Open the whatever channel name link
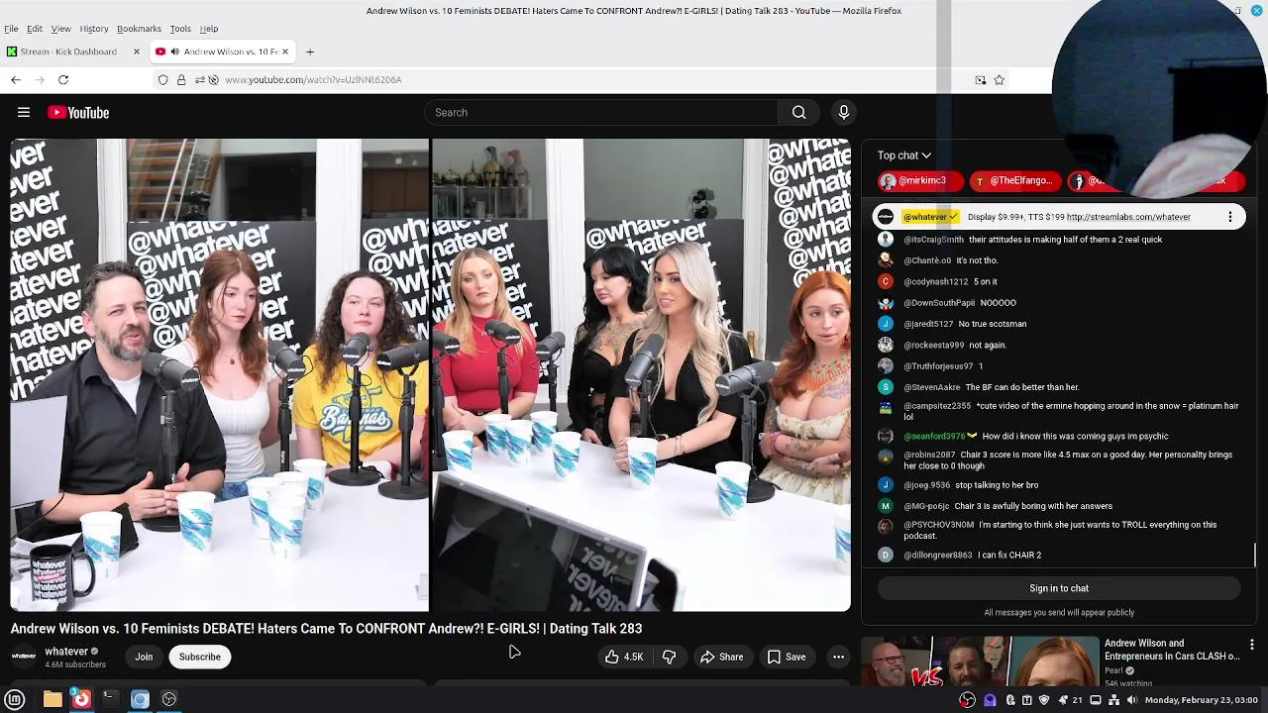Image resolution: width=1268 pixels, height=713 pixels. [66, 652]
